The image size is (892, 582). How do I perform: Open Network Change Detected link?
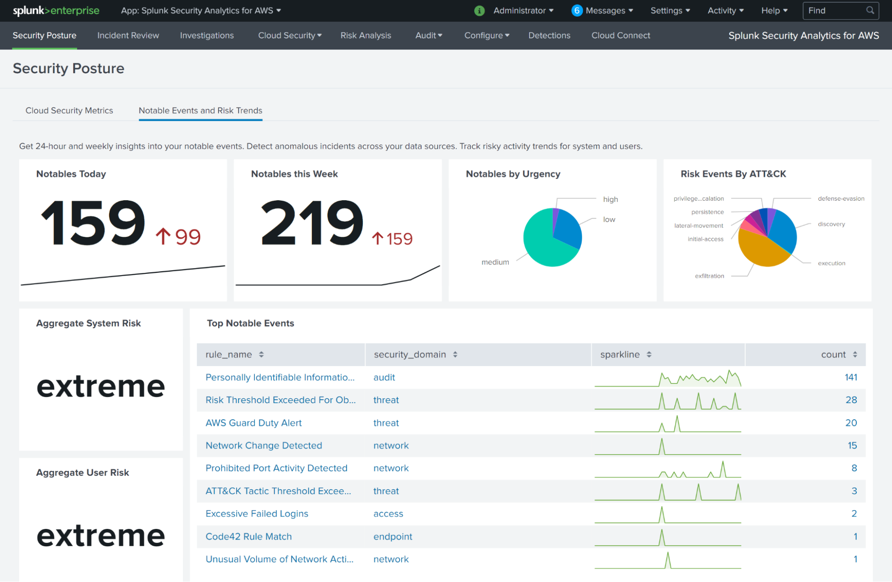[264, 446]
